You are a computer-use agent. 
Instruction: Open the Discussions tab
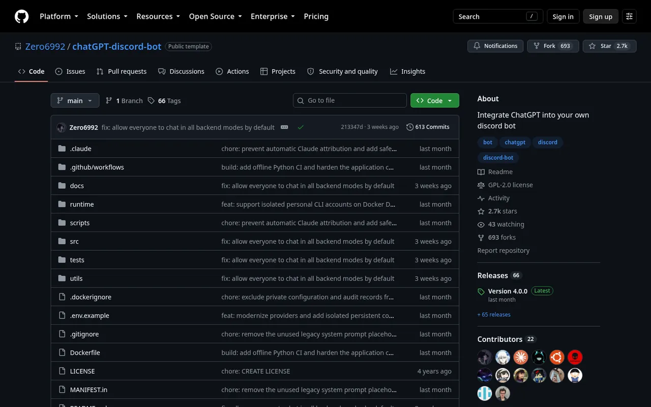tap(181, 71)
